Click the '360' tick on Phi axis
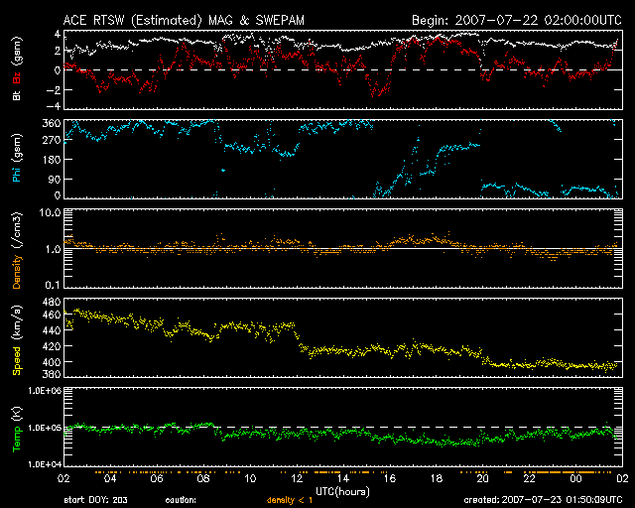This screenshot has width=635, height=508. [x=52, y=124]
